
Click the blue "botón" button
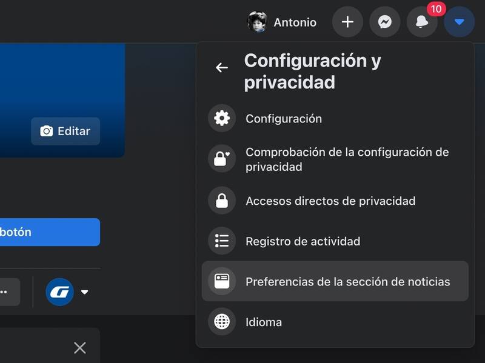click(x=48, y=232)
